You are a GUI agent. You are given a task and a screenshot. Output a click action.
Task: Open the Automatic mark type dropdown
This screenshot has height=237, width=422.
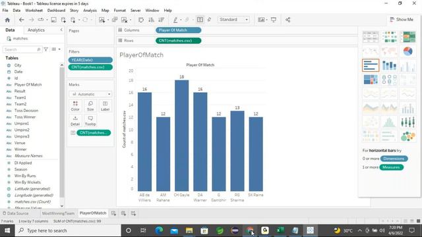(90, 94)
